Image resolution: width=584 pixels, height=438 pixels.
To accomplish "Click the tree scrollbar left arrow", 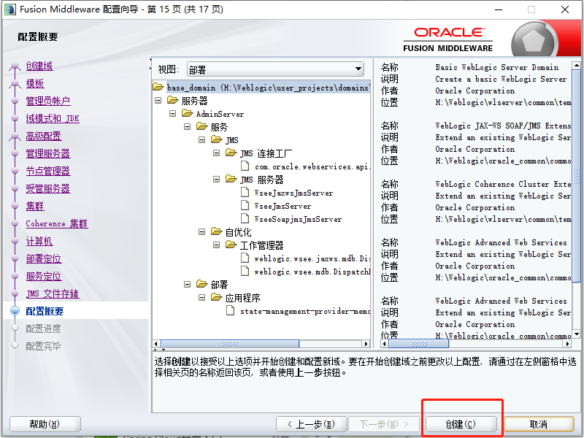I will (x=156, y=344).
